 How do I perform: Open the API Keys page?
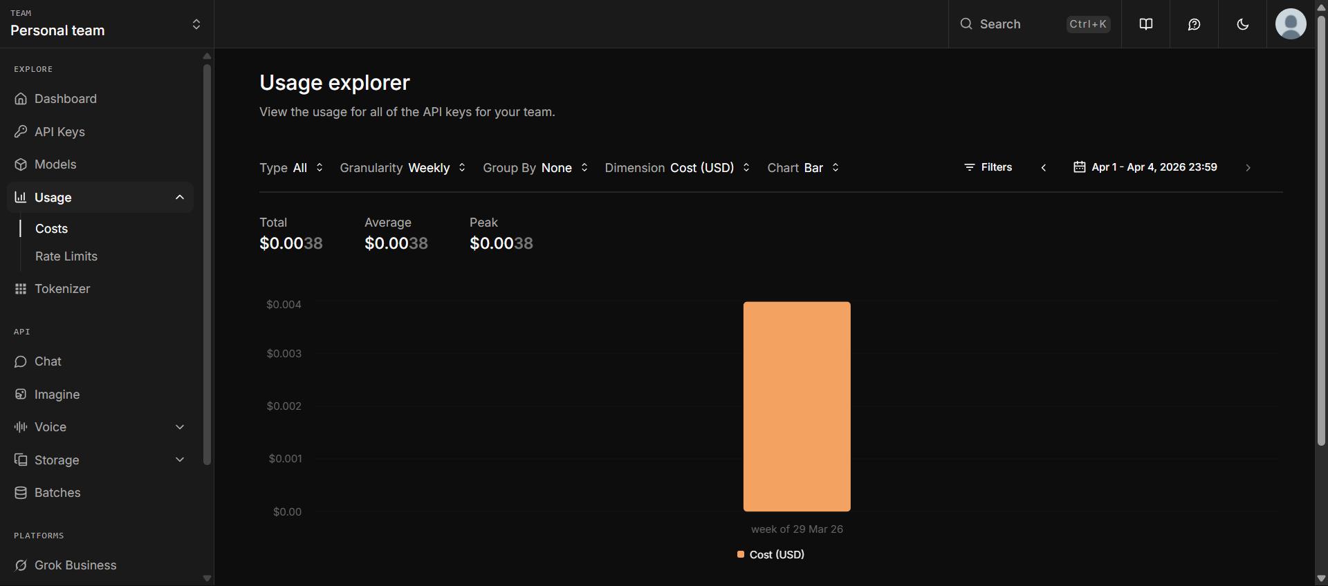[100, 131]
